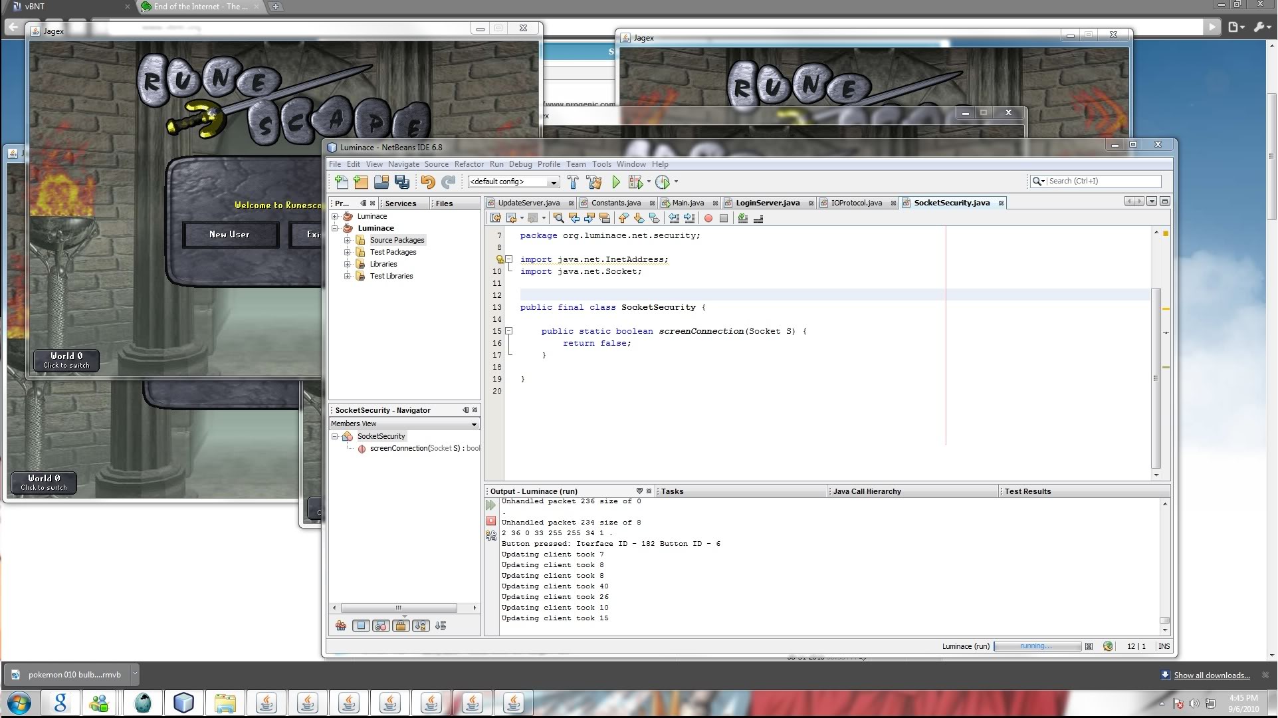Click the Windows Start button
This screenshot has height=718, width=1278.
(x=19, y=703)
